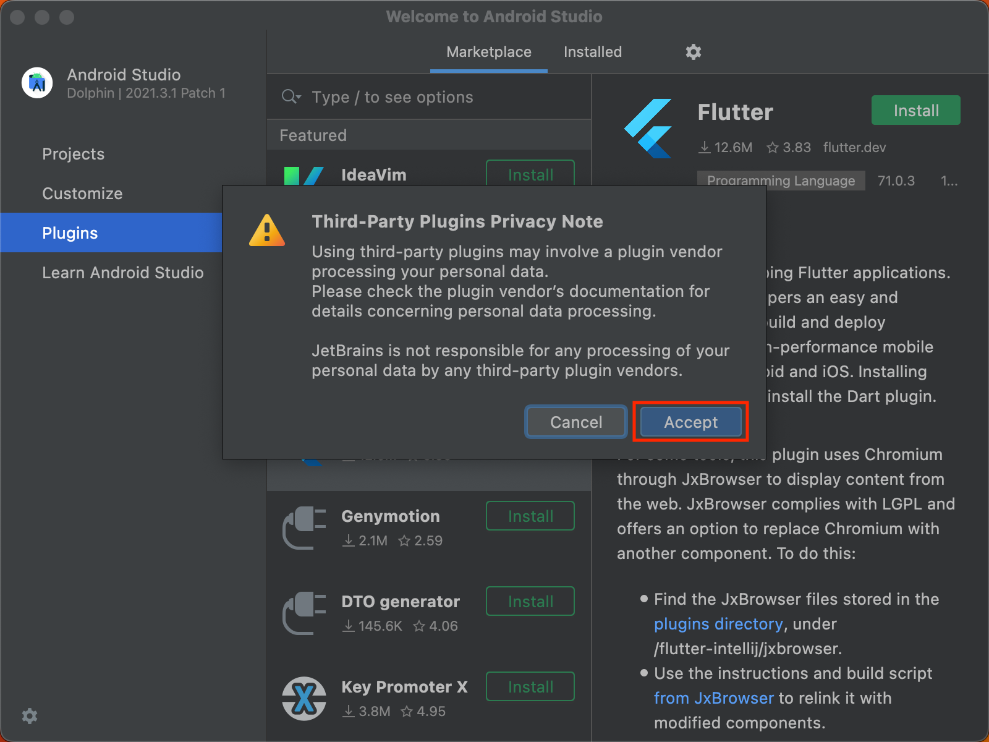Click the Key Promoter X icon

(x=304, y=699)
